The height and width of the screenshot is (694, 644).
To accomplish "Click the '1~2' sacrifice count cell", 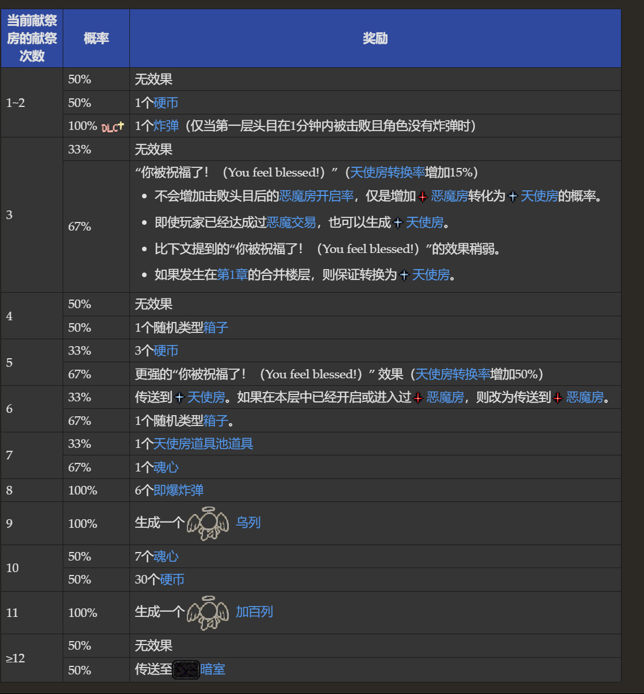I will click(x=32, y=103).
